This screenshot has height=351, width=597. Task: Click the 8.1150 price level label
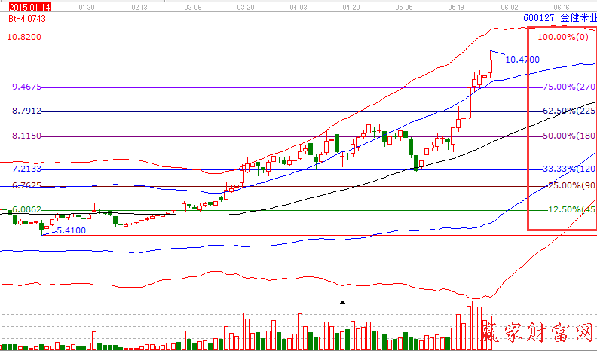(x=26, y=136)
